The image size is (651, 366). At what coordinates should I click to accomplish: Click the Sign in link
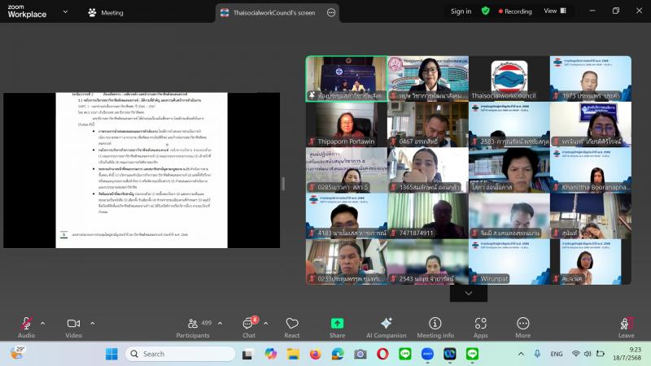tap(461, 11)
